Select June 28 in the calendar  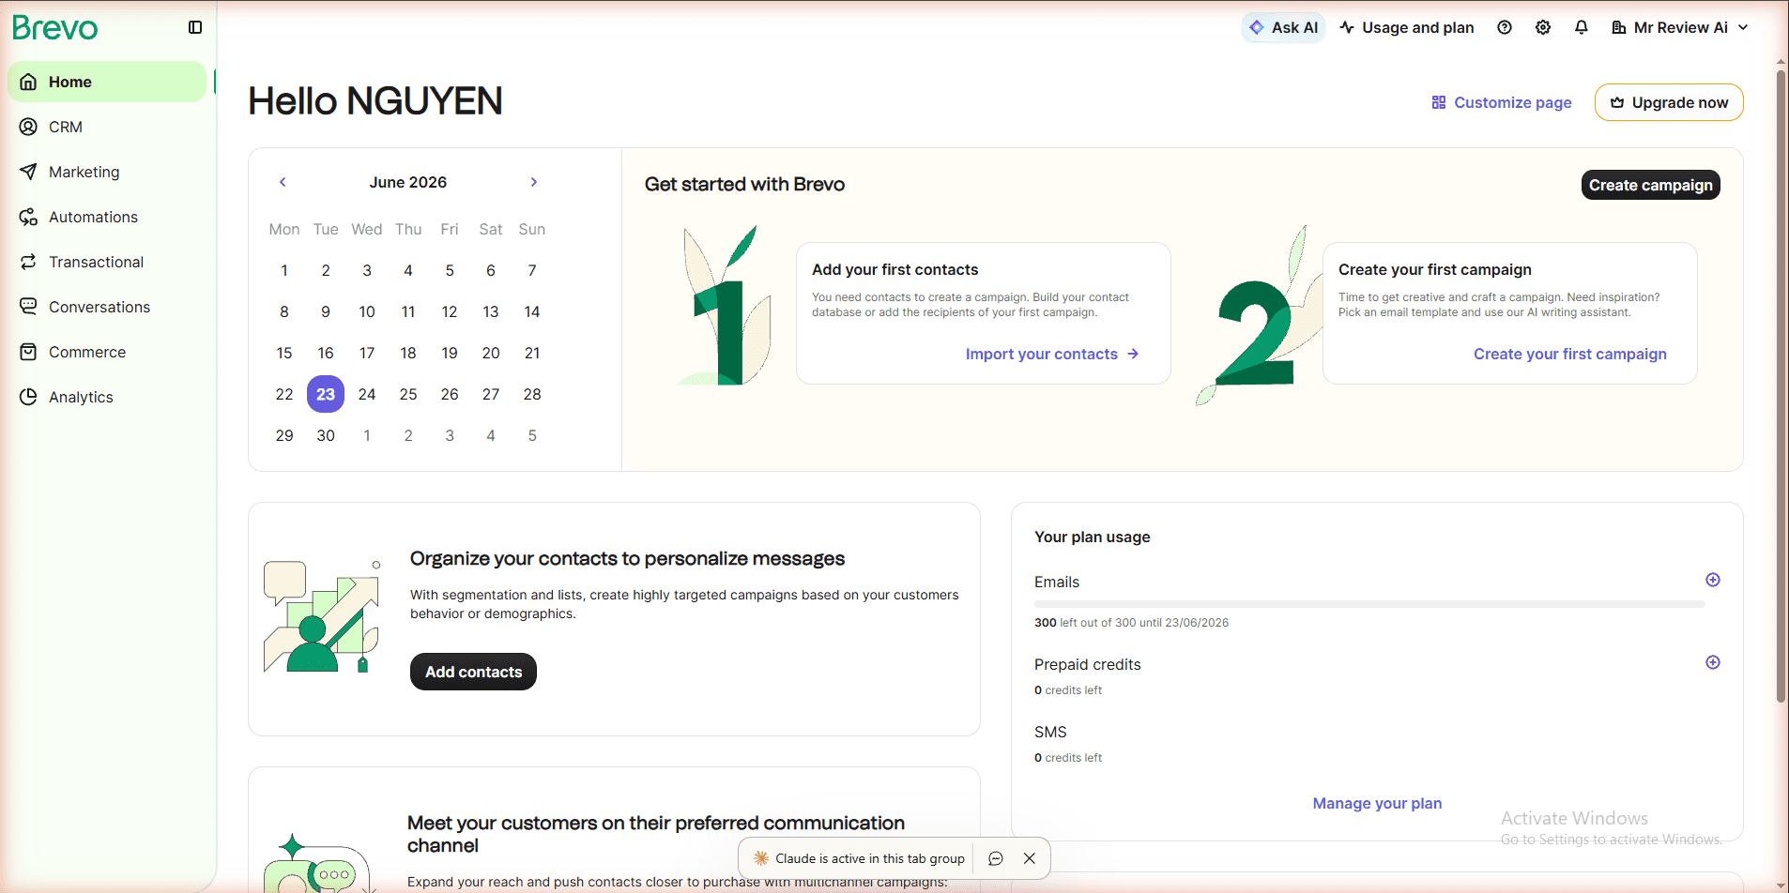(x=532, y=394)
